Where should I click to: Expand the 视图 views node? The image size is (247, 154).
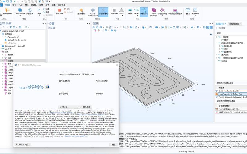click(x=3, y=58)
